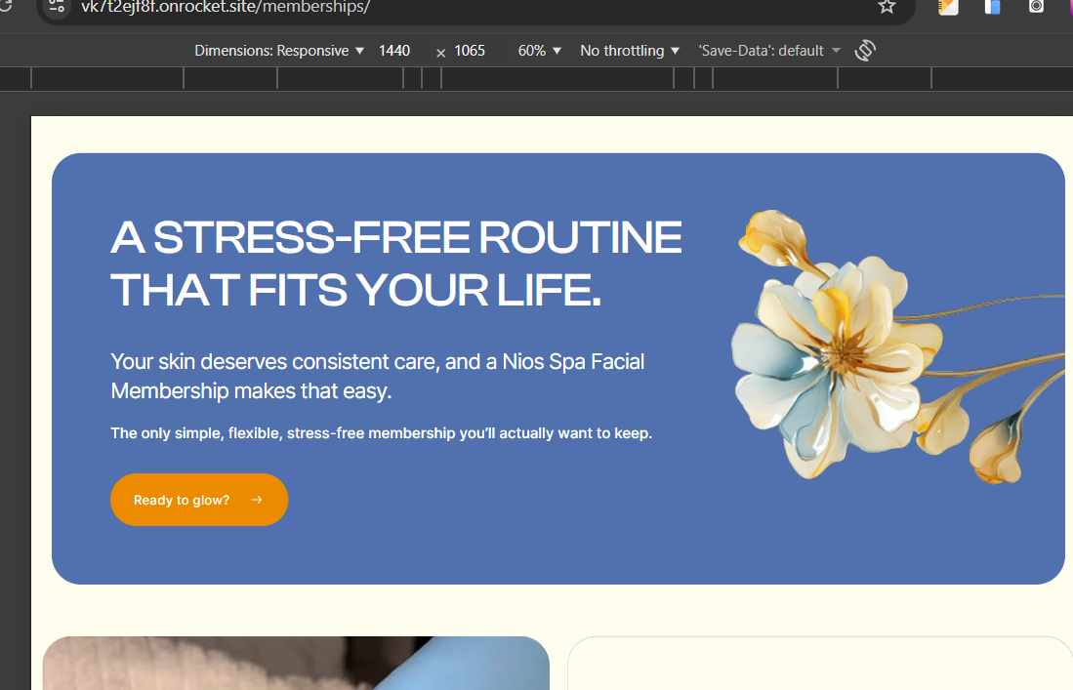The width and height of the screenshot is (1073, 690).
Task: Open the No throttling dropdown
Action: 630,51
